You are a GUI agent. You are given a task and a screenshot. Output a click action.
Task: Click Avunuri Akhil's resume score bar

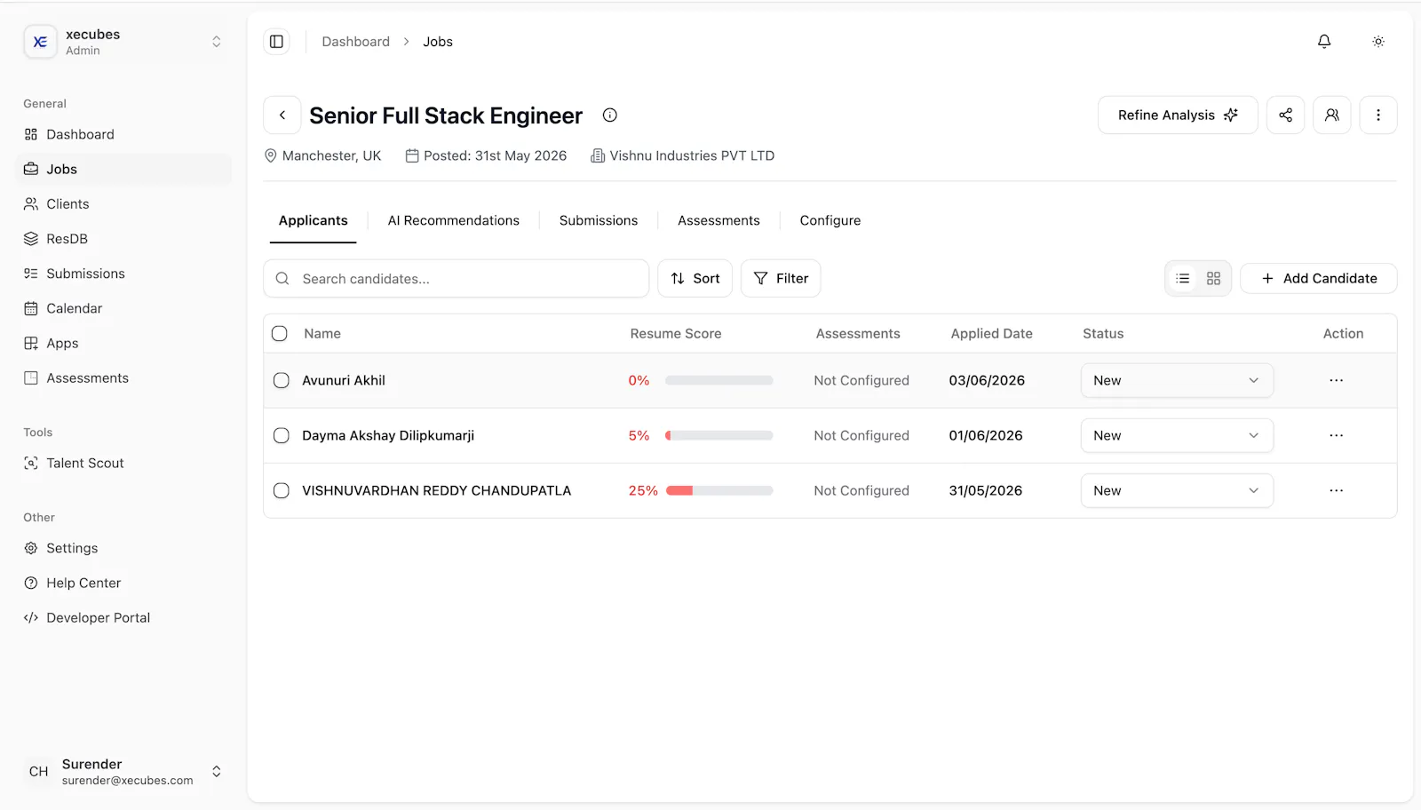pos(718,380)
